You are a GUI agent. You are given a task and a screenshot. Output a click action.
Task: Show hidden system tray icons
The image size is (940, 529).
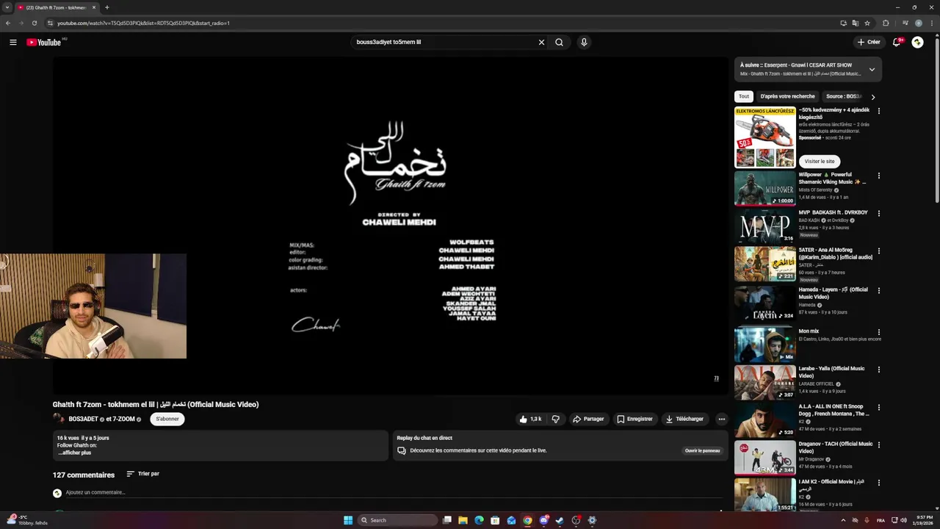pos(842,520)
